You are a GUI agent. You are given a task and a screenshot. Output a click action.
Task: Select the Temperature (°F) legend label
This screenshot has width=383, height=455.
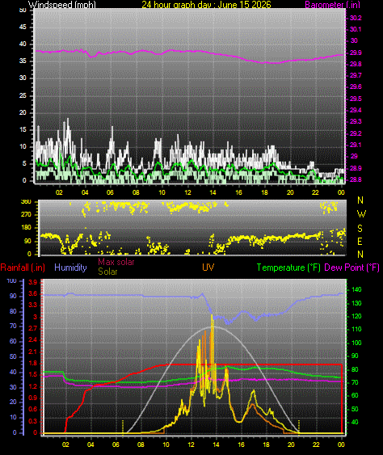[x=288, y=268]
